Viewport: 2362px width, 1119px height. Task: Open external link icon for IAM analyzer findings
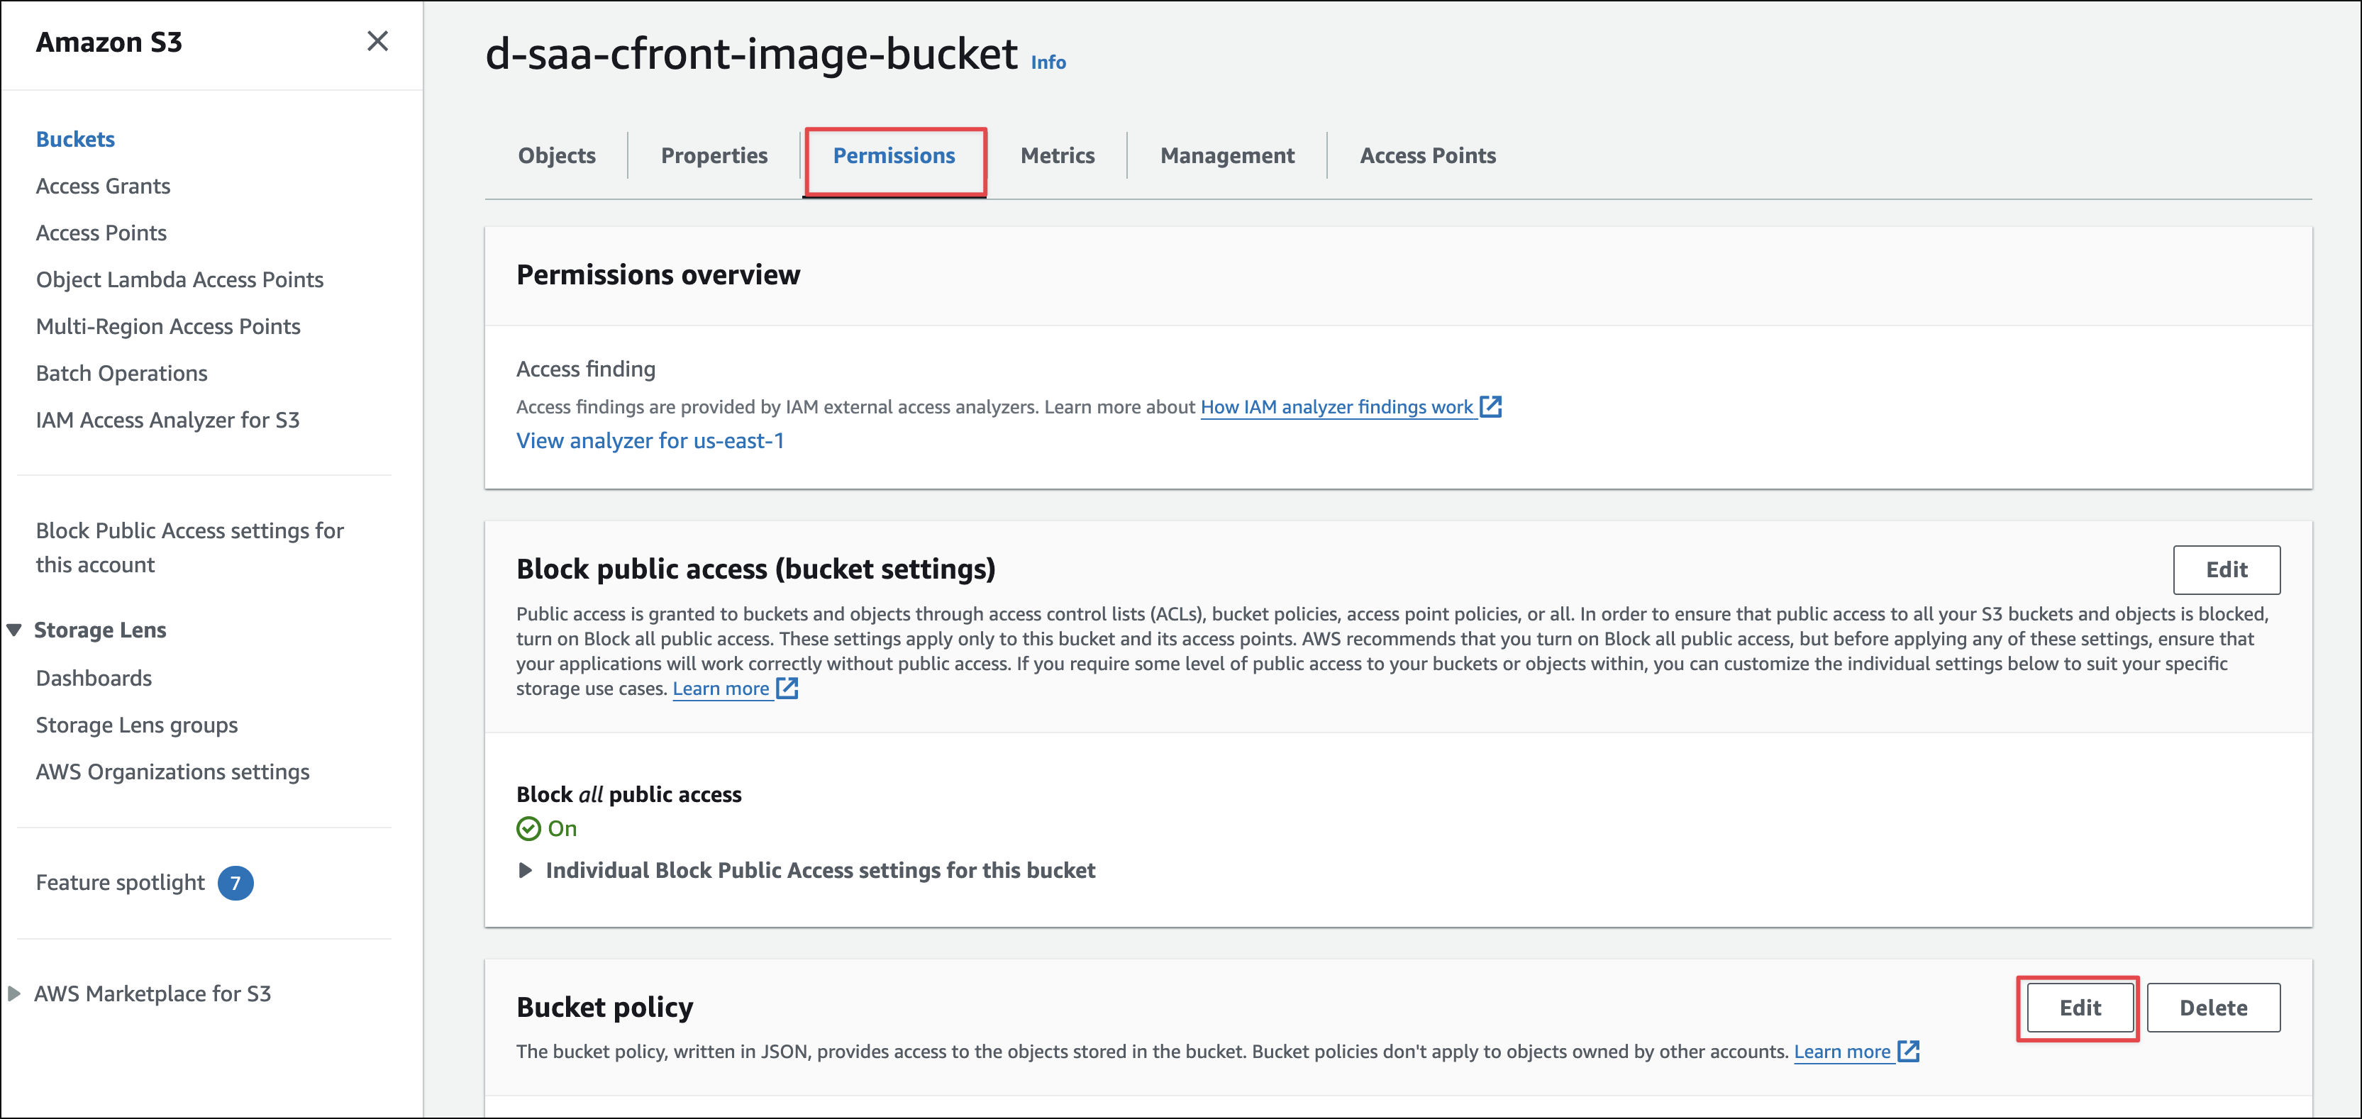coord(1490,406)
